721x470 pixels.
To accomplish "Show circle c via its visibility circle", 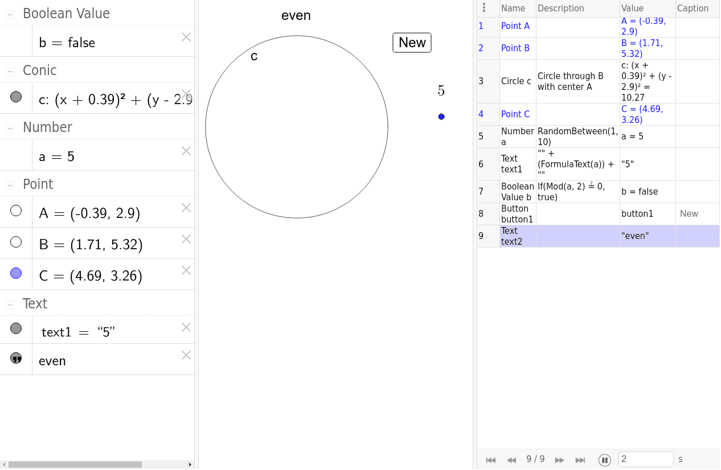I will [x=16, y=97].
